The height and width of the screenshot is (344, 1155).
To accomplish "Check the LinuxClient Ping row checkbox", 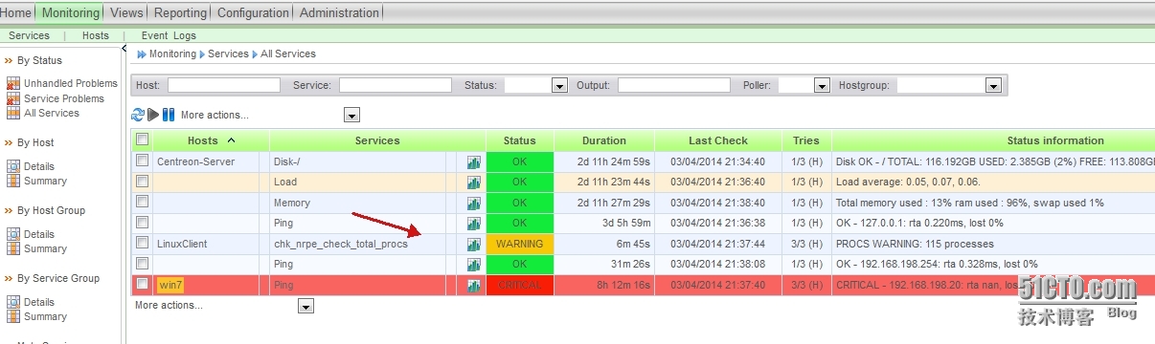I will (142, 263).
